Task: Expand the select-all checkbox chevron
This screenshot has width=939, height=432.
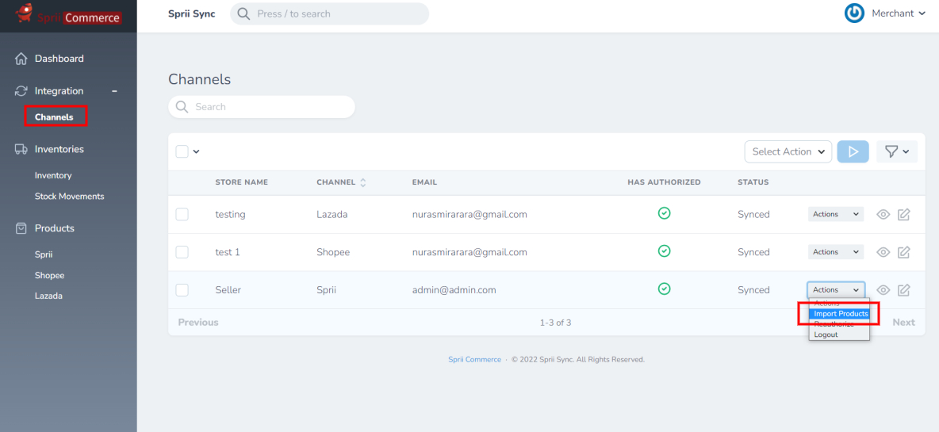Action: click(196, 152)
